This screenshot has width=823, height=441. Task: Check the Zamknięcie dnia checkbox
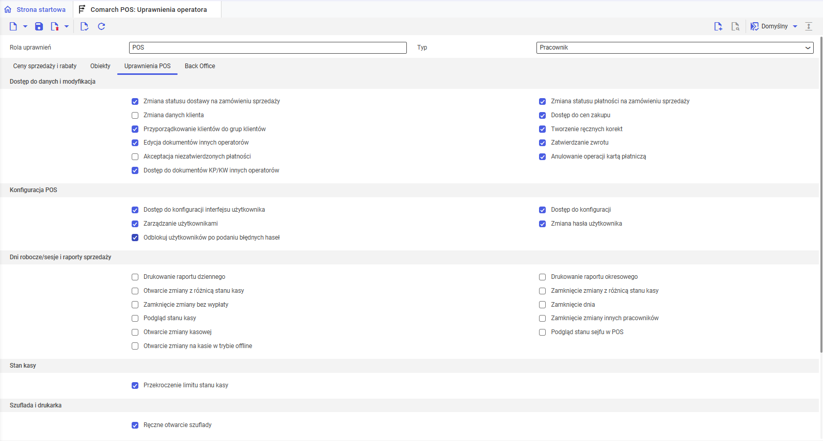pyautogui.click(x=543, y=305)
